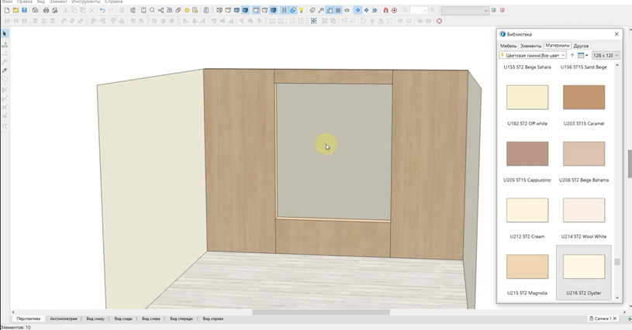Click the sliders settings icon in the toolbar
The image size is (632, 330).
point(133,10)
